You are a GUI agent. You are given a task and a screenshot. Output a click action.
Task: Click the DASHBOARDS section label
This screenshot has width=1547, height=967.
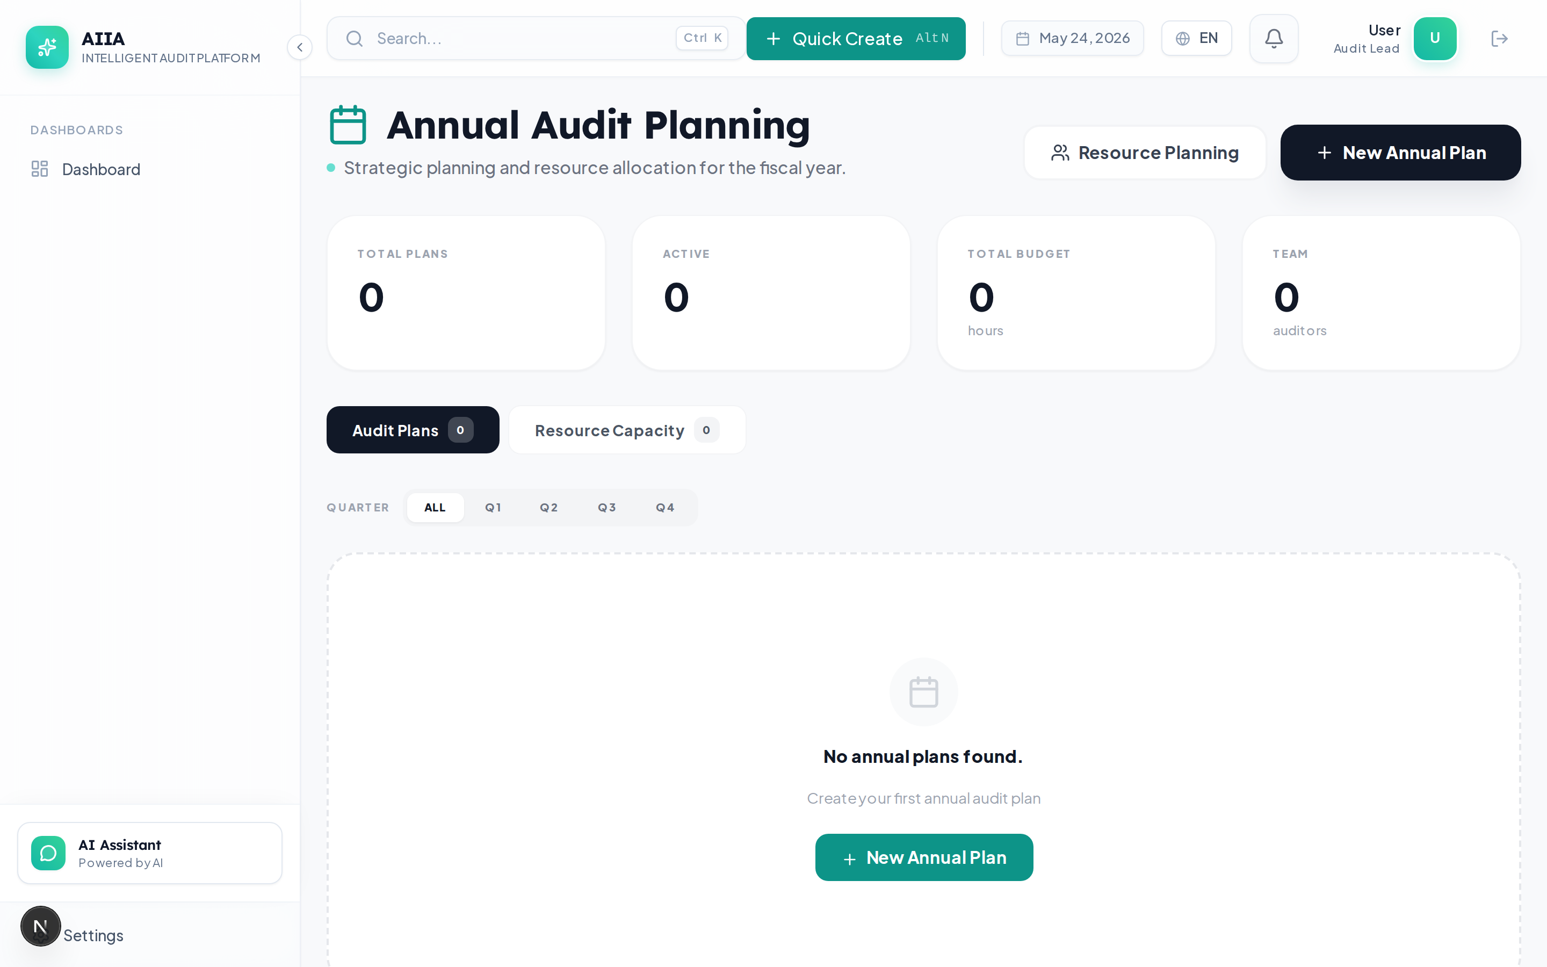77,130
